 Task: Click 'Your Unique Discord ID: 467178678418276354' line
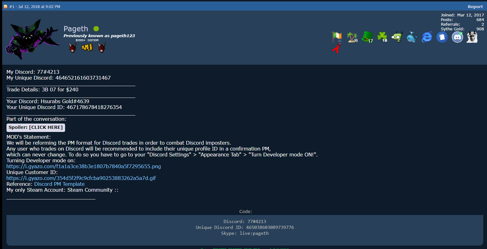pyautogui.click(x=64, y=107)
